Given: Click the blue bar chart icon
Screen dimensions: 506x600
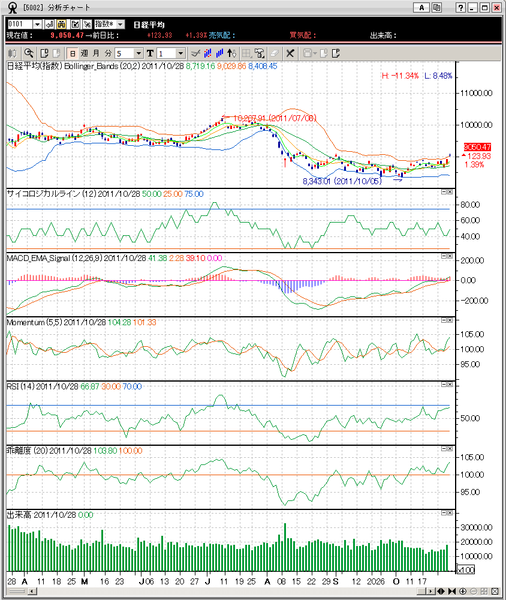Looking at the screenshot, I should tap(220, 53).
